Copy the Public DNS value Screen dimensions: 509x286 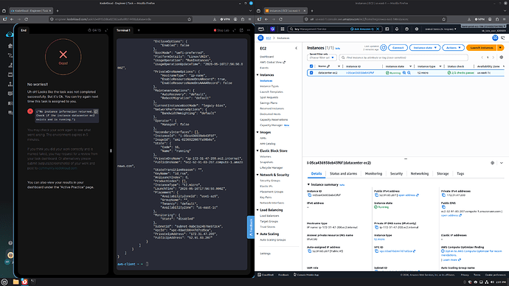[443, 207]
